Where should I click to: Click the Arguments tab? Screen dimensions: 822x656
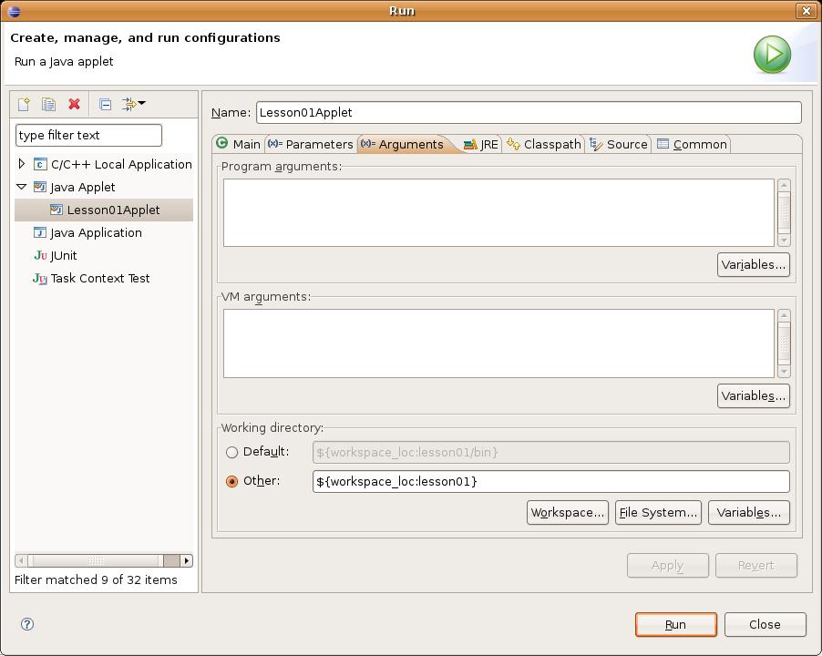(403, 144)
